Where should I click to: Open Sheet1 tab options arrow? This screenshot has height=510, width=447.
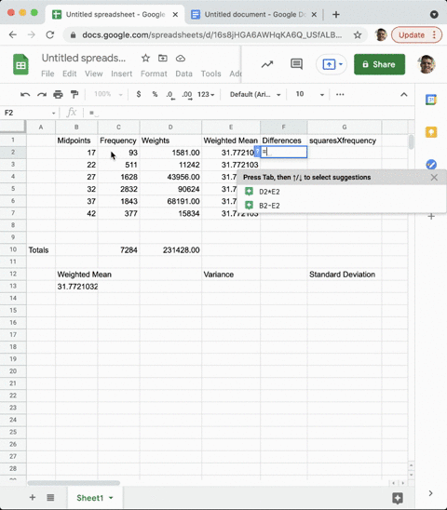(111, 498)
